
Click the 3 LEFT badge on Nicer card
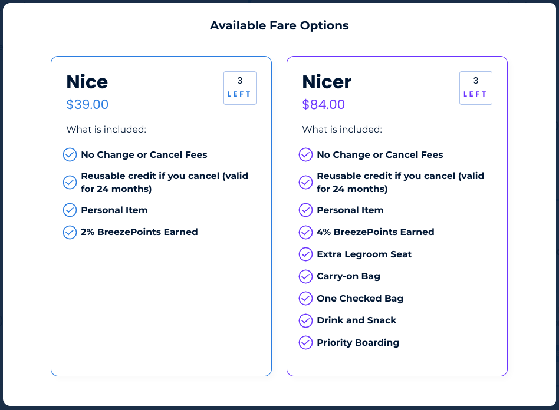coord(476,88)
